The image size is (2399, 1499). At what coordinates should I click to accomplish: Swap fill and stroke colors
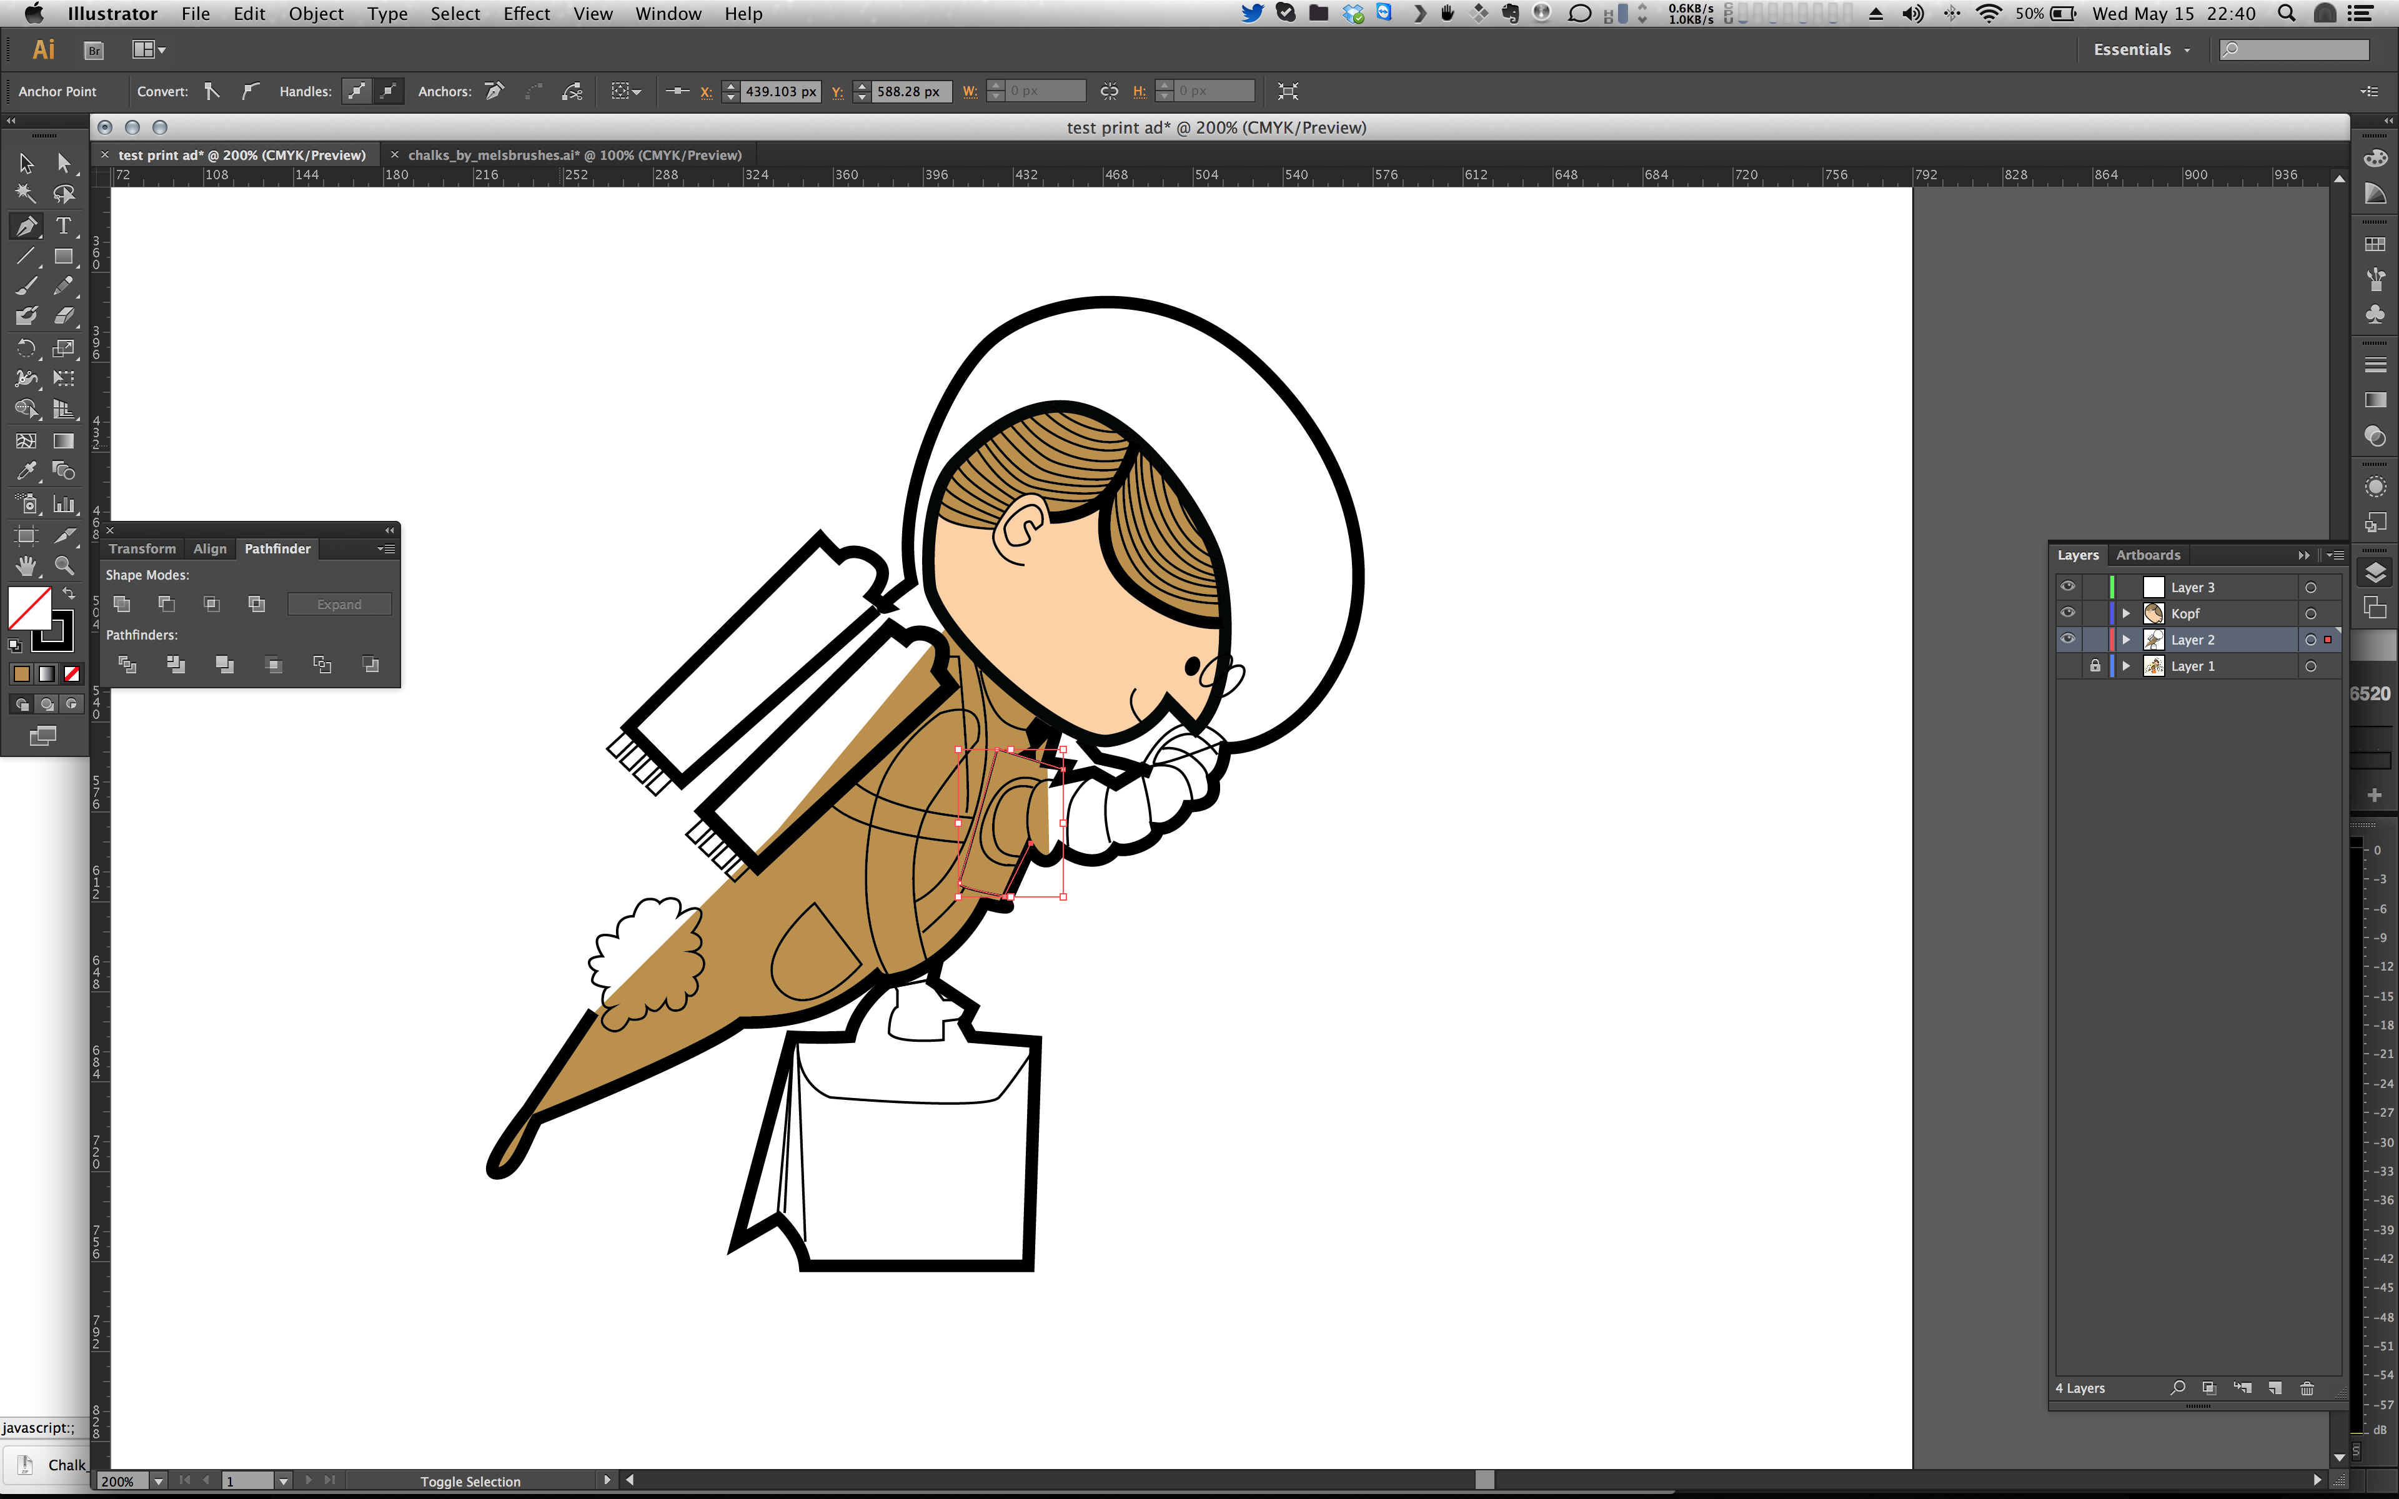coord(68,593)
